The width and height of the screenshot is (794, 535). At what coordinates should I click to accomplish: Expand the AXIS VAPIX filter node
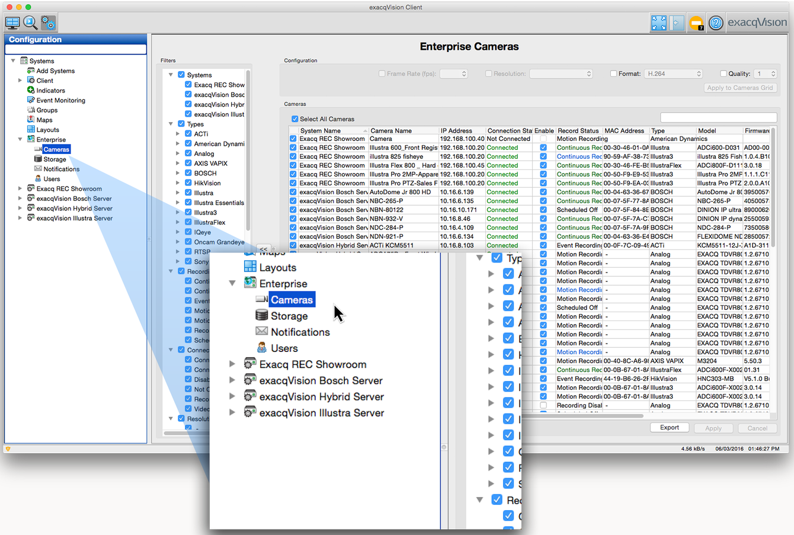tap(178, 164)
